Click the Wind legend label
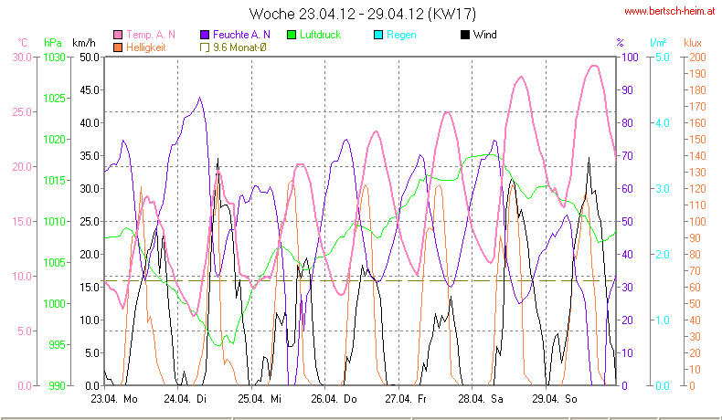The height and width of the screenshot is (420, 722). (x=485, y=35)
